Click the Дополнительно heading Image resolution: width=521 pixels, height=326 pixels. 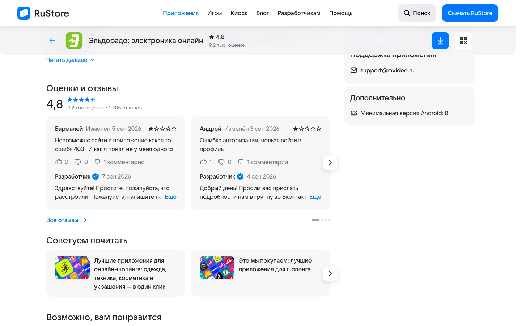coord(378,98)
